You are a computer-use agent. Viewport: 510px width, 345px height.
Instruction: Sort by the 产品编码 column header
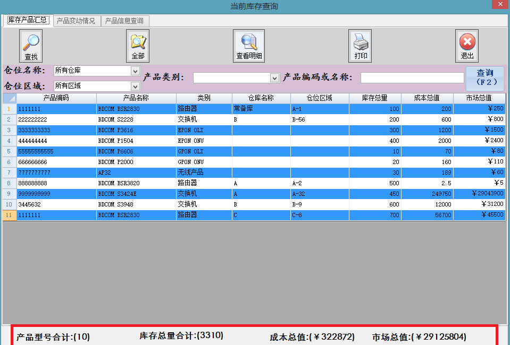(56, 98)
